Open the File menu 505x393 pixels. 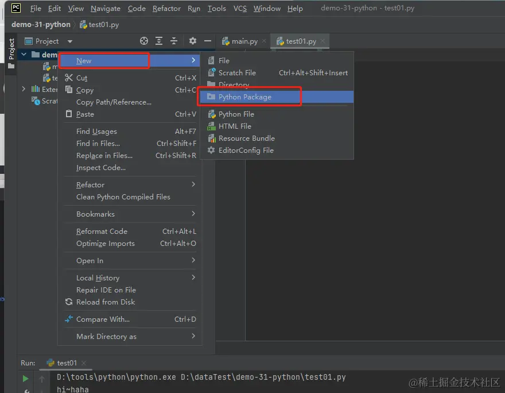click(36, 9)
